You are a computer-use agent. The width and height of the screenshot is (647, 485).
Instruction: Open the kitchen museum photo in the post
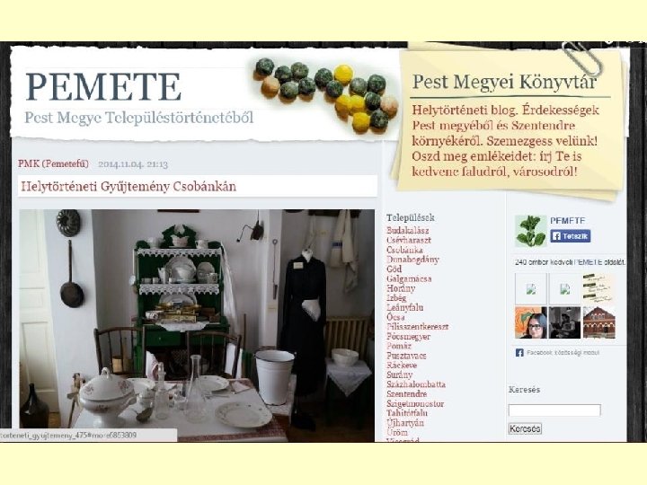coord(197,325)
